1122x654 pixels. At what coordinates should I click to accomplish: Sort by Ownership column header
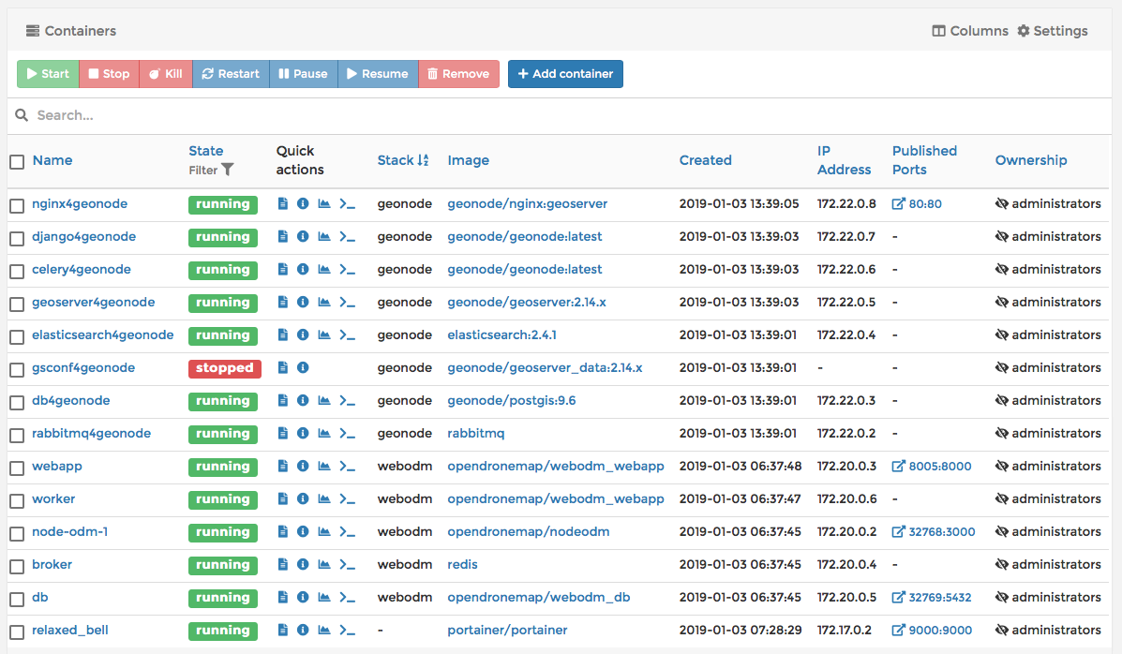(1031, 160)
